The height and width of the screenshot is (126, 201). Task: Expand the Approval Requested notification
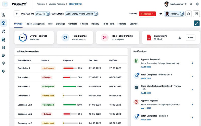[x=192, y=63]
